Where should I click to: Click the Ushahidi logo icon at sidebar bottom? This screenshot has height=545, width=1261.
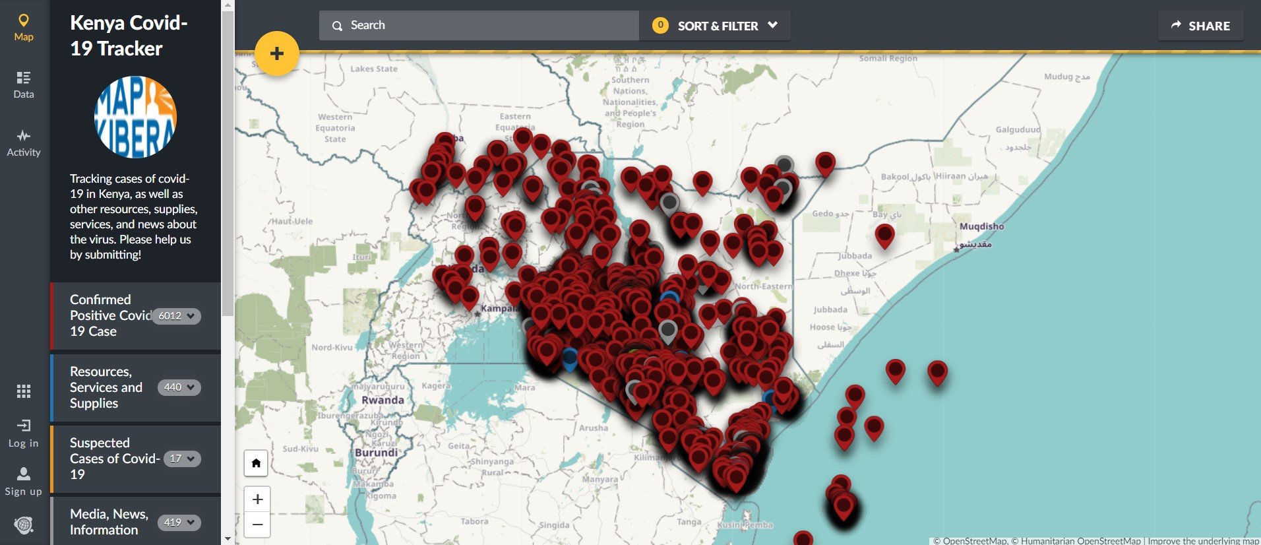[24, 525]
